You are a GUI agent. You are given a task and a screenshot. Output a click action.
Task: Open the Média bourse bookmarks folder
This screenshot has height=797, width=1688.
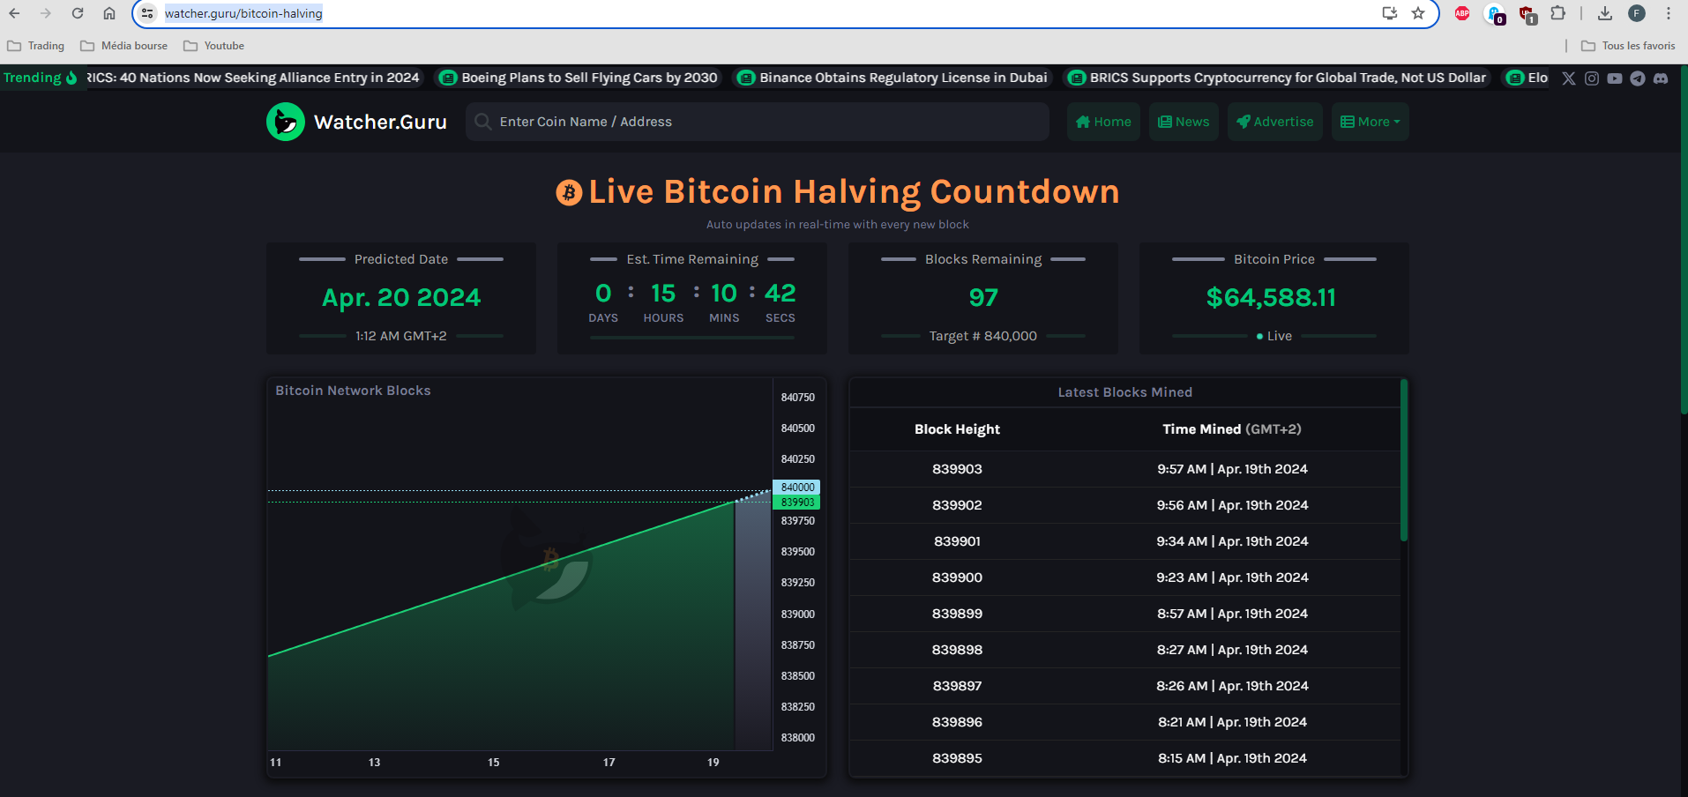click(x=124, y=46)
